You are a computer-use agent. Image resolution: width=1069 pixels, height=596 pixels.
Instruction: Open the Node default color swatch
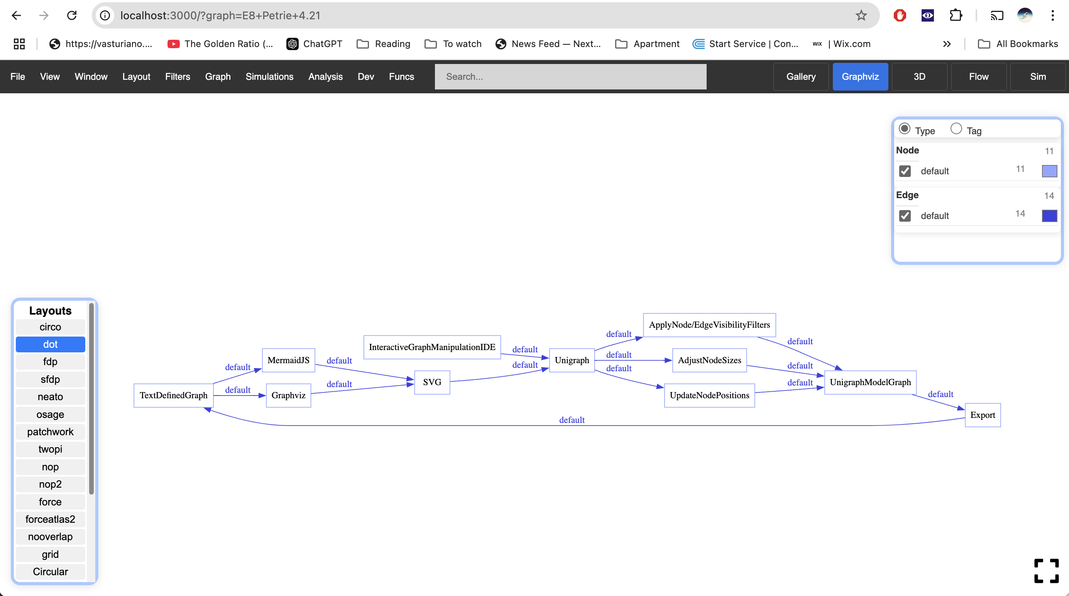tap(1049, 171)
